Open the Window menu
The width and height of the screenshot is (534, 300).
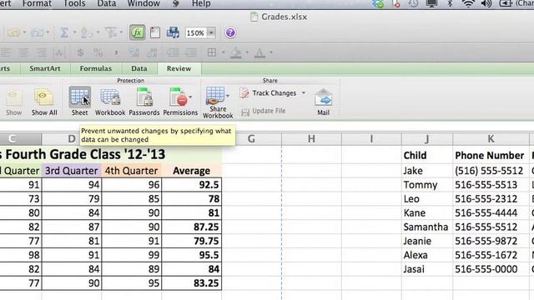point(144,3)
